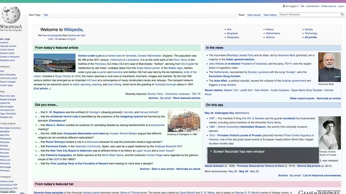Open List of historical anniversaries link
Image resolution: width=346 pixels, height=194 pixels.
tap(322, 175)
